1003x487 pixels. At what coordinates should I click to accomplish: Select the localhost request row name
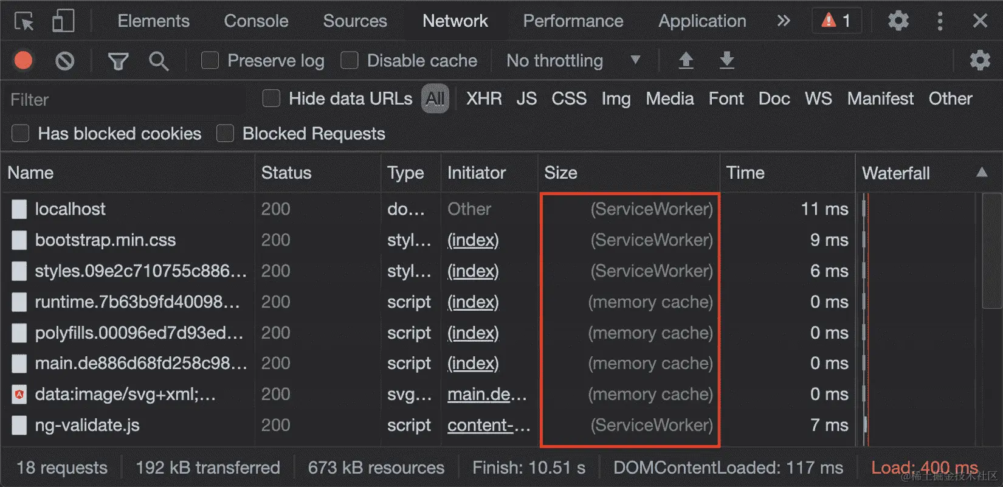click(x=70, y=209)
